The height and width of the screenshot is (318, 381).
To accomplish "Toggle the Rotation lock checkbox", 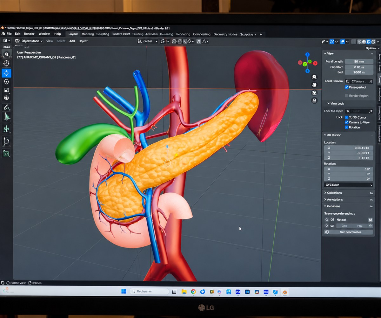I will coord(347,128).
